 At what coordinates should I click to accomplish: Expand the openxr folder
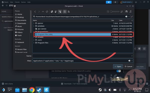[x=34, y=23]
